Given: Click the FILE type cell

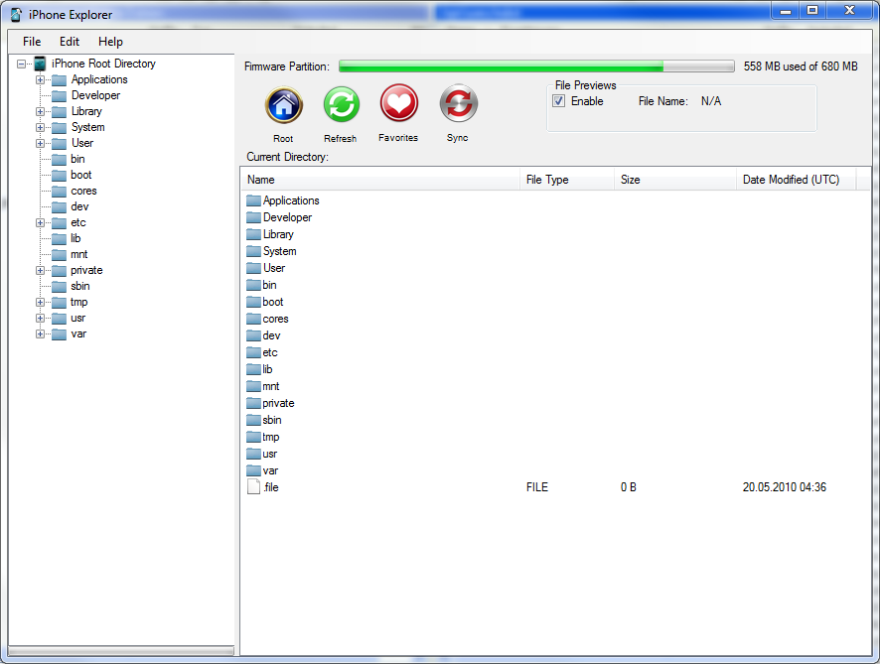Looking at the screenshot, I should click(x=537, y=487).
